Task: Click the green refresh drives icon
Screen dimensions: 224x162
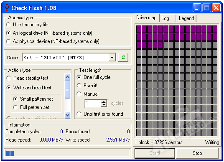Action: [x=123, y=57]
